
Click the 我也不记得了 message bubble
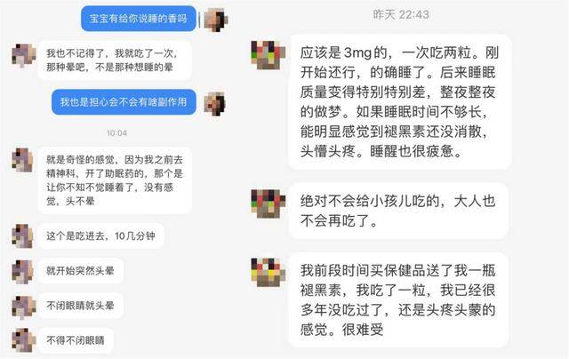[115, 60]
